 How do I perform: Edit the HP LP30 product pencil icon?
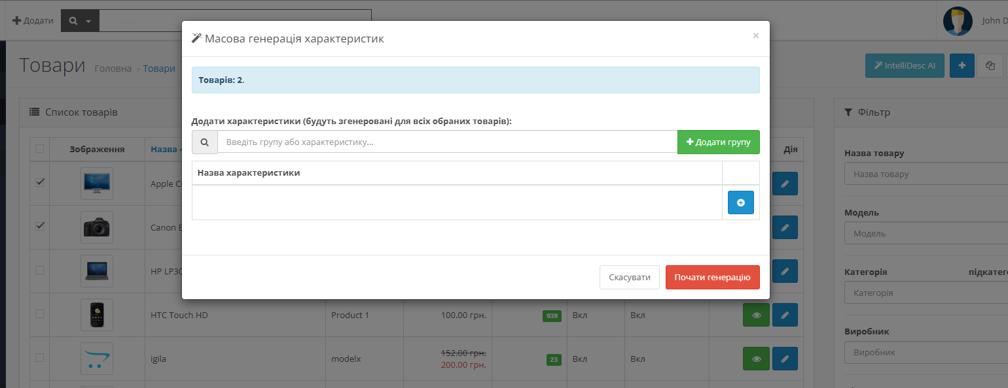785,271
